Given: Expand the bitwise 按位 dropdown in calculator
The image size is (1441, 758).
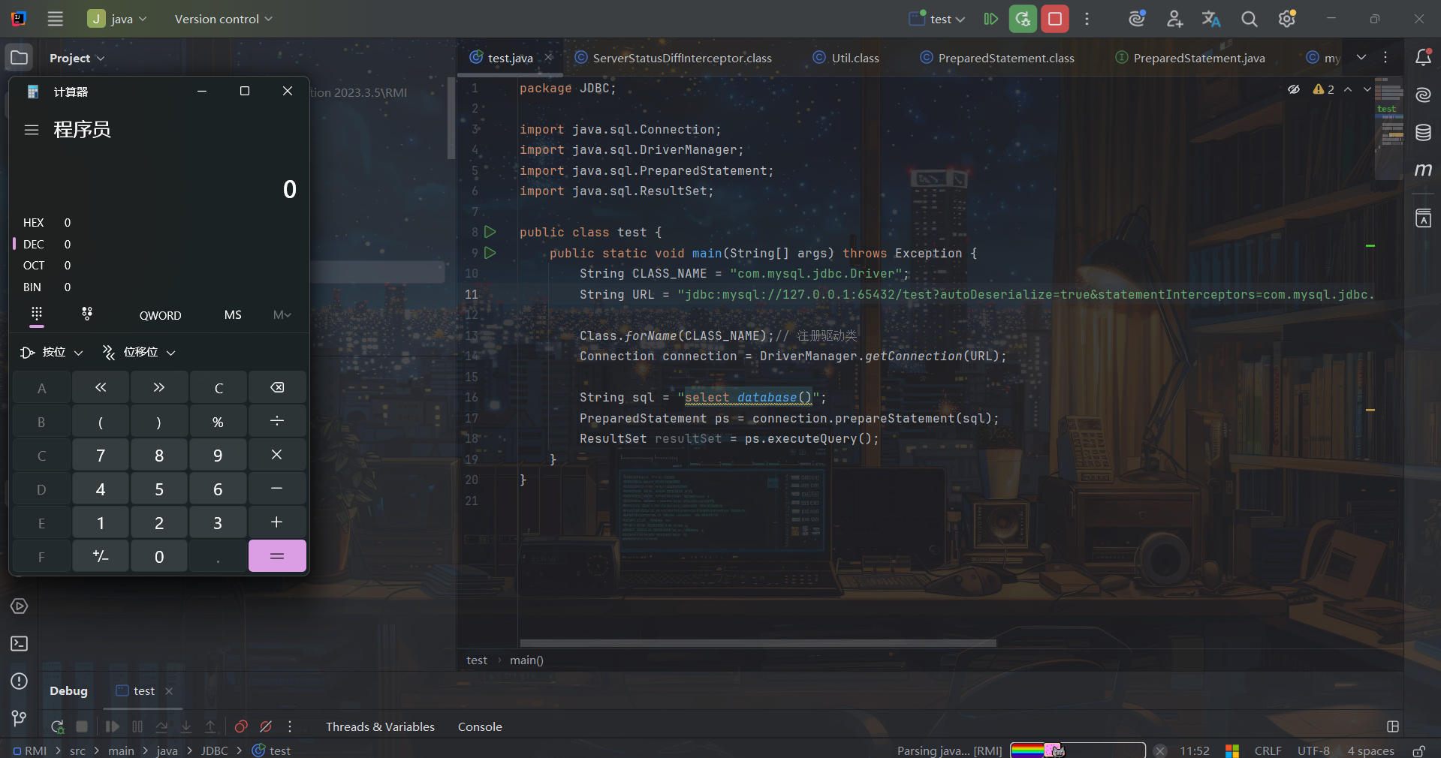Looking at the screenshot, I should (x=52, y=352).
